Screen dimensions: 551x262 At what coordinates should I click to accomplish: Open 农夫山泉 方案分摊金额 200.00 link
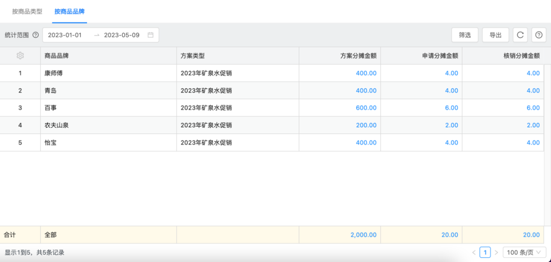366,125
